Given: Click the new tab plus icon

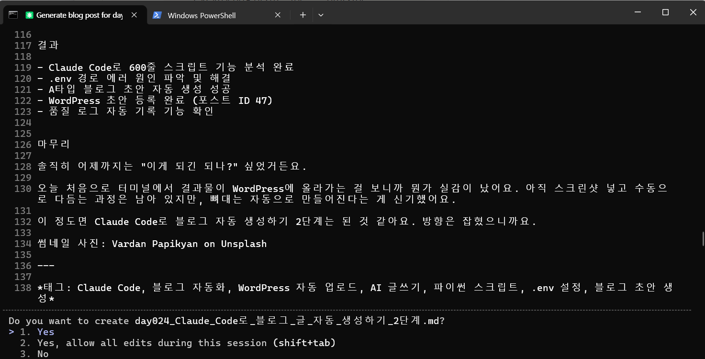Looking at the screenshot, I should pyautogui.click(x=302, y=15).
